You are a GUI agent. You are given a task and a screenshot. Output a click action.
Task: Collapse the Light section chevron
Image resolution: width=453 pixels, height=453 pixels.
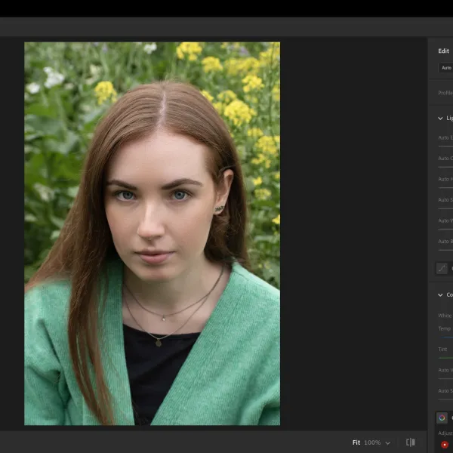(x=440, y=119)
